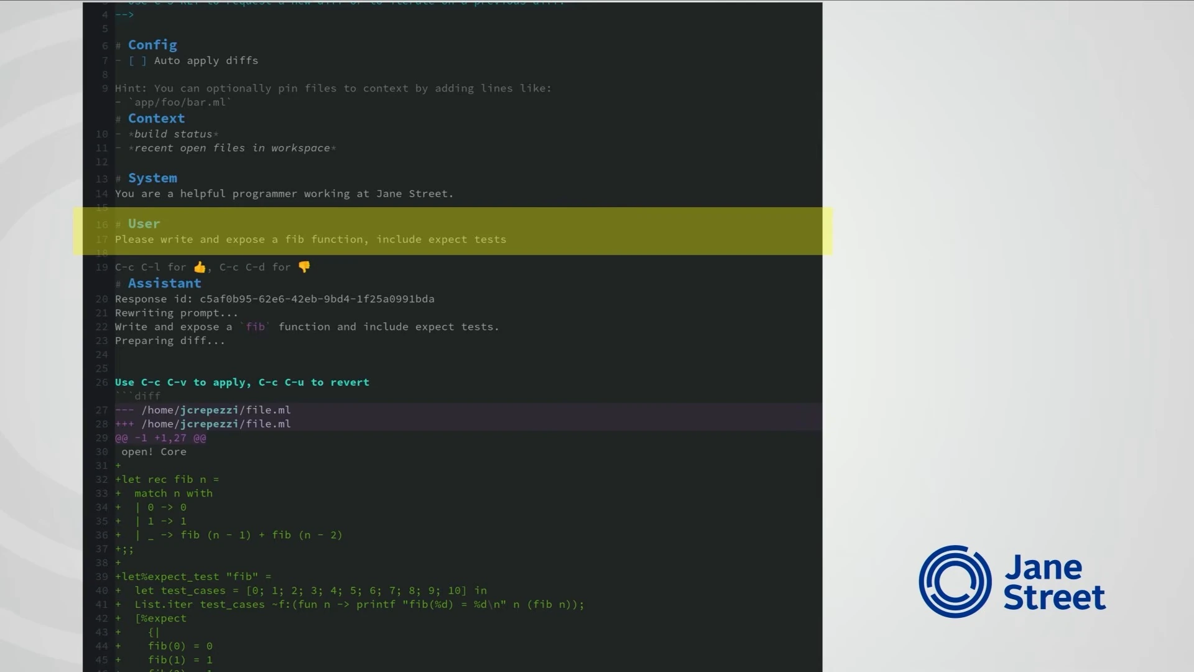
Task: Click the recursive fib (n - 1) line
Action: (x=239, y=535)
